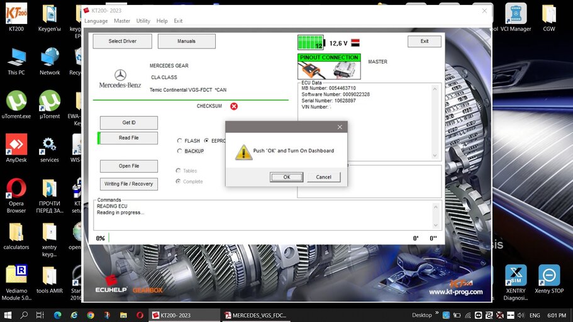Screen dimensions: 573x322
Task: Open the VCI Manager desktop icon
Action: pyautogui.click(x=516, y=17)
